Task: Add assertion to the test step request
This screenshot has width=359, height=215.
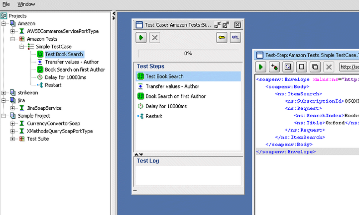Action: 274,67
